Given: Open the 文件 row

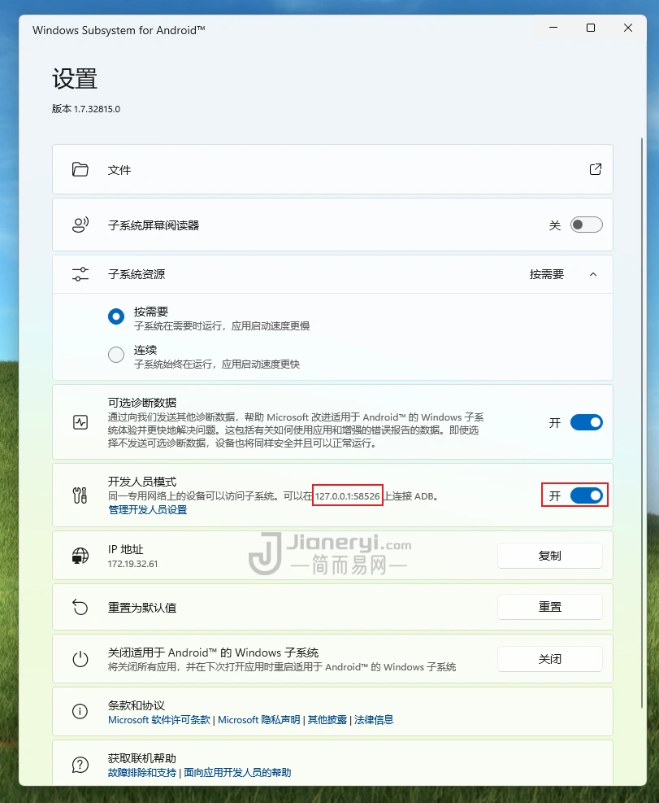Looking at the screenshot, I should click(x=332, y=169).
